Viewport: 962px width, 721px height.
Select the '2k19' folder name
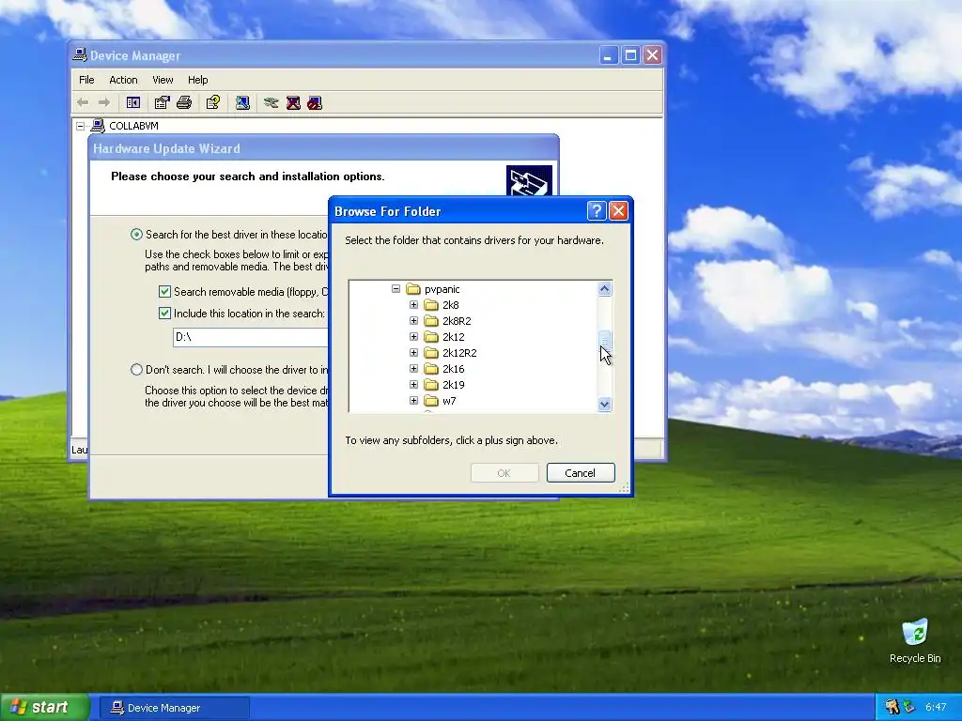pyautogui.click(x=454, y=385)
